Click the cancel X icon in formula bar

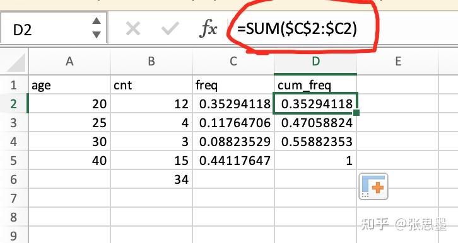click(133, 29)
